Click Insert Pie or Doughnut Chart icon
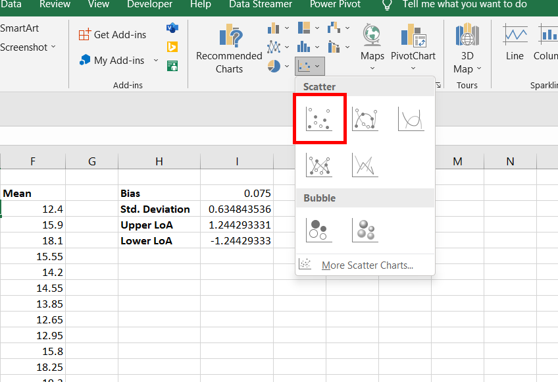 click(x=273, y=66)
